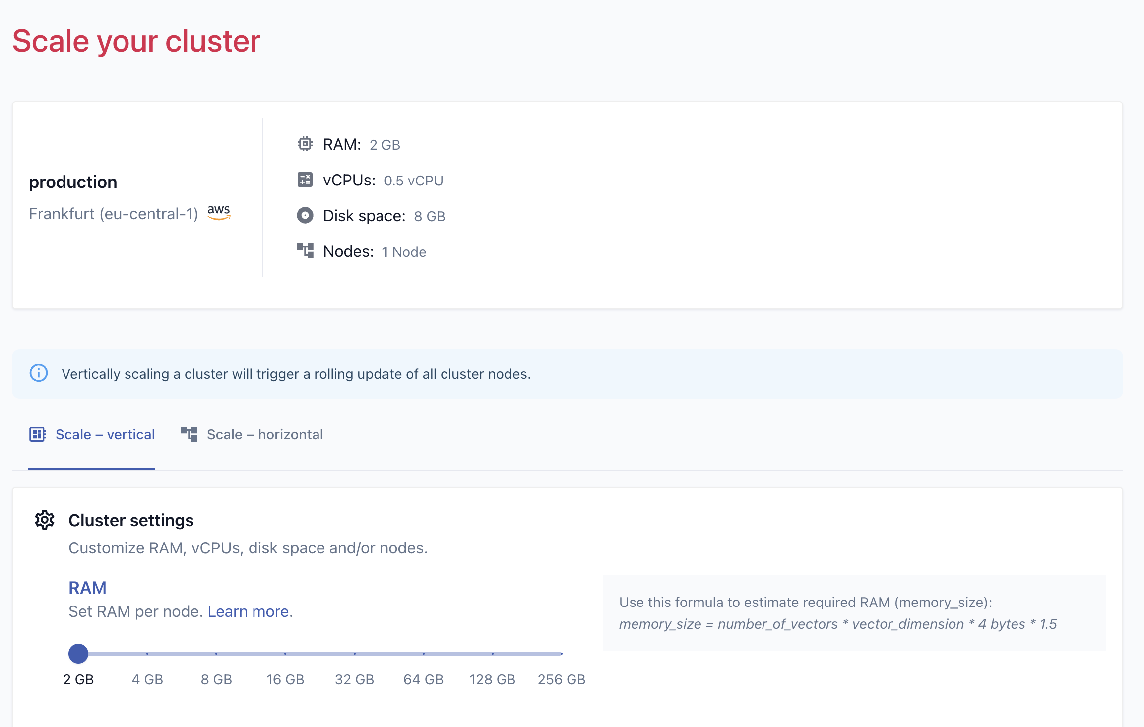
Task: Set RAM slider to 8 GB mark
Action: [216, 654]
